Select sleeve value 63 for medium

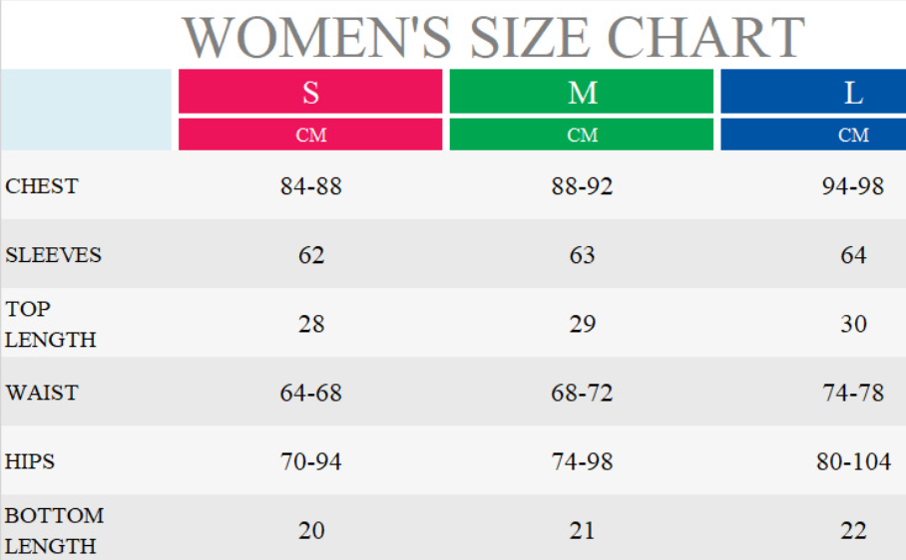tap(582, 255)
